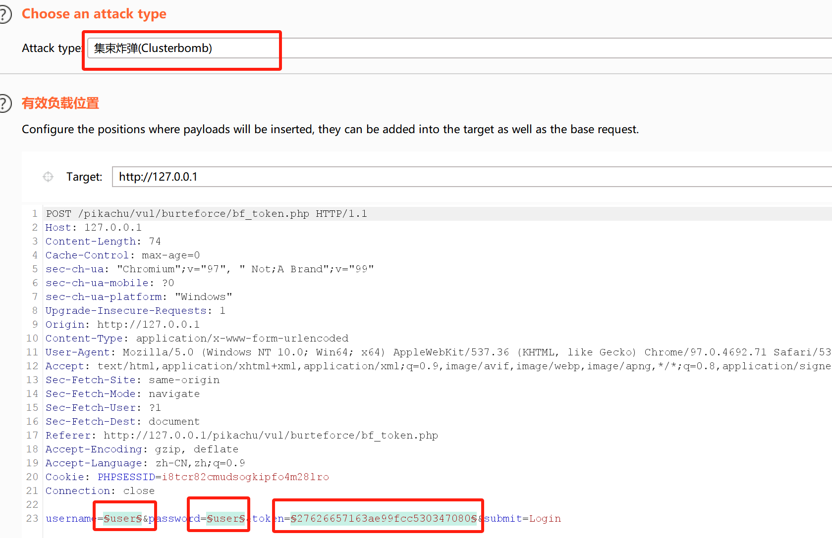Click the Origin header line

[x=122, y=324]
